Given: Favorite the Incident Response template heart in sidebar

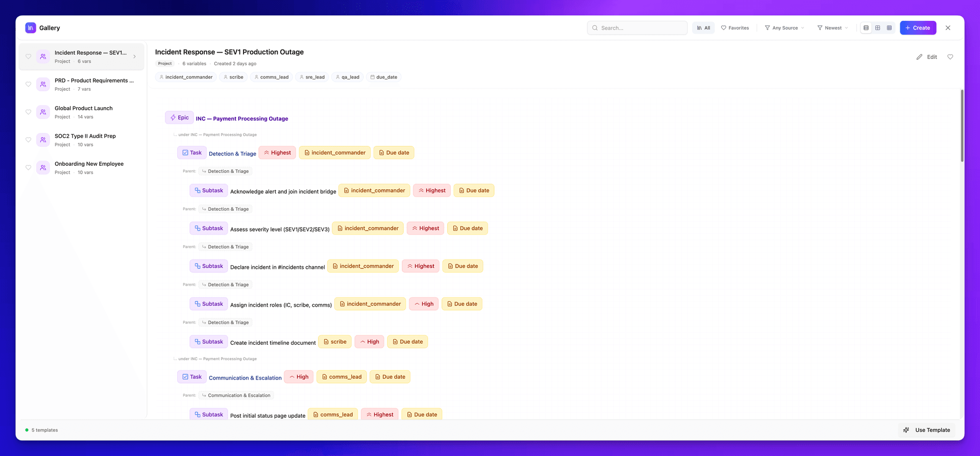Looking at the screenshot, I should (29, 57).
